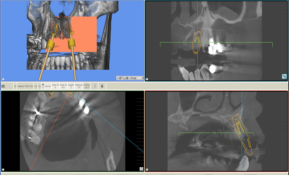The height and width of the screenshot is (175, 289).
Task: Click the sleeve Length 5 field
Action: coord(71,86)
